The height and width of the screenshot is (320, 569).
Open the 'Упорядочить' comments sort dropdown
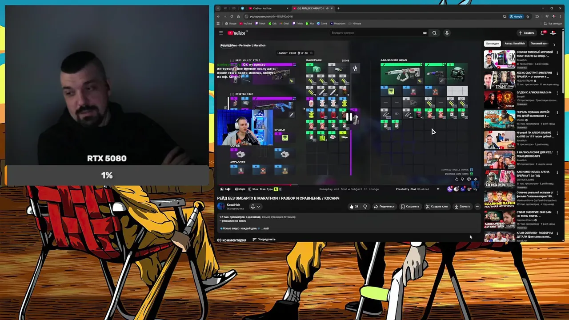coord(264,240)
